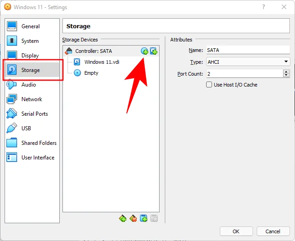Click the controller Name text field
The width and height of the screenshot is (295, 241).
click(x=247, y=50)
